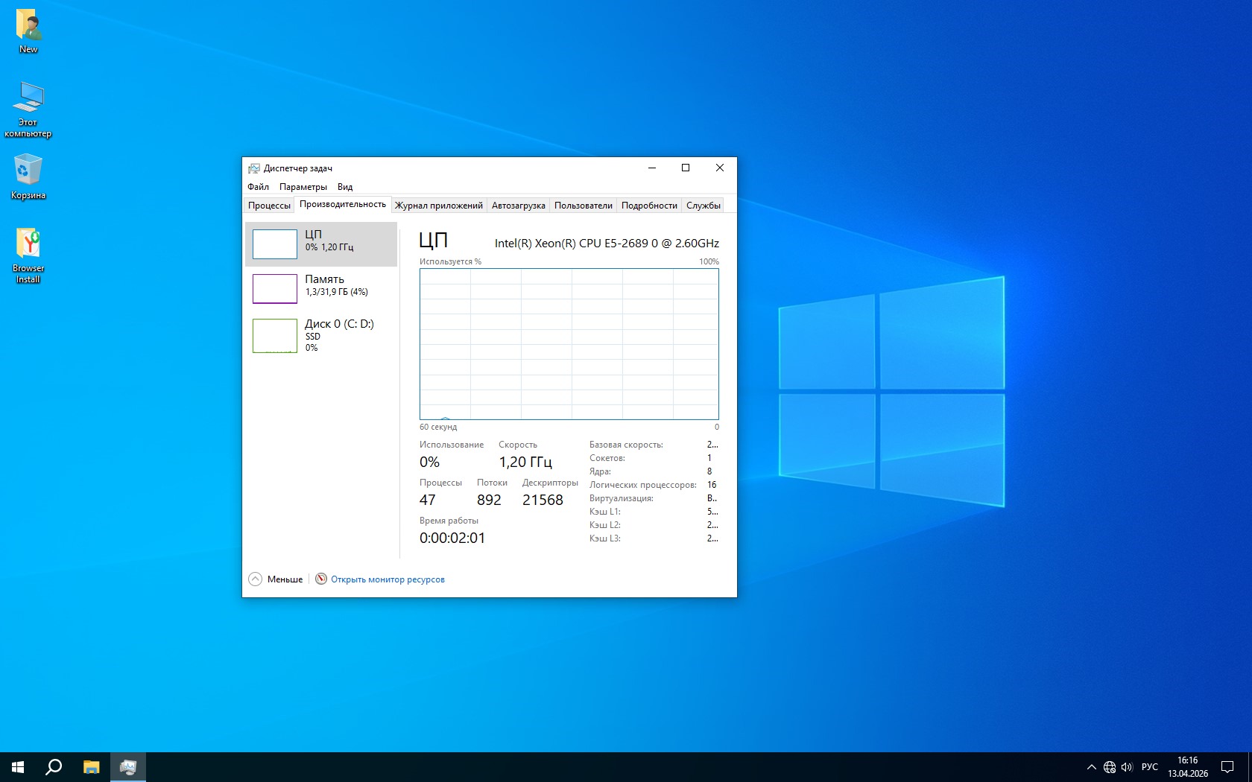
Task: Click the RUS input language indicator
Action: [1150, 767]
